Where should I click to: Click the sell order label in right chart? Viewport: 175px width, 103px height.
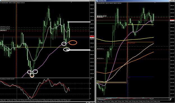(102, 16)
